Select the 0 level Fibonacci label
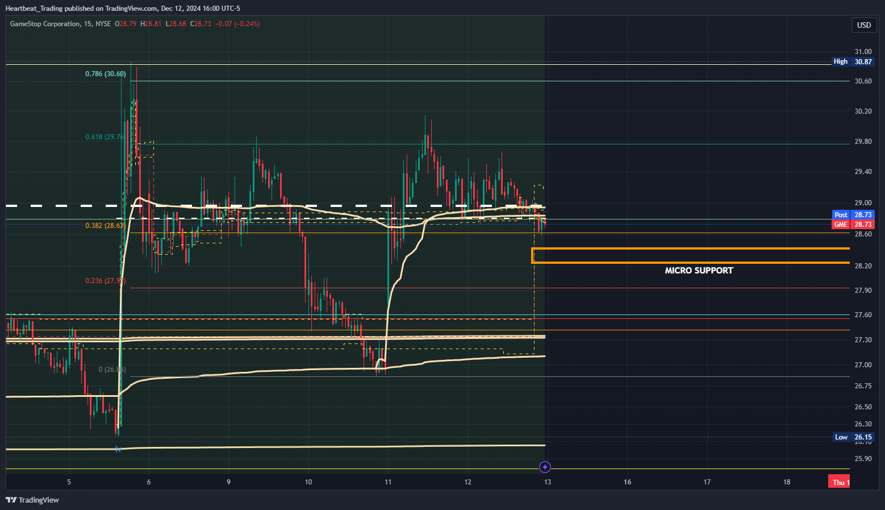Image resolution: width=885 pixels, height=510 pixels. coord(112,370)
